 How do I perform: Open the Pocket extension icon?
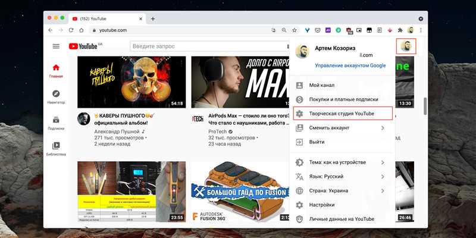[x=318, y=30]
